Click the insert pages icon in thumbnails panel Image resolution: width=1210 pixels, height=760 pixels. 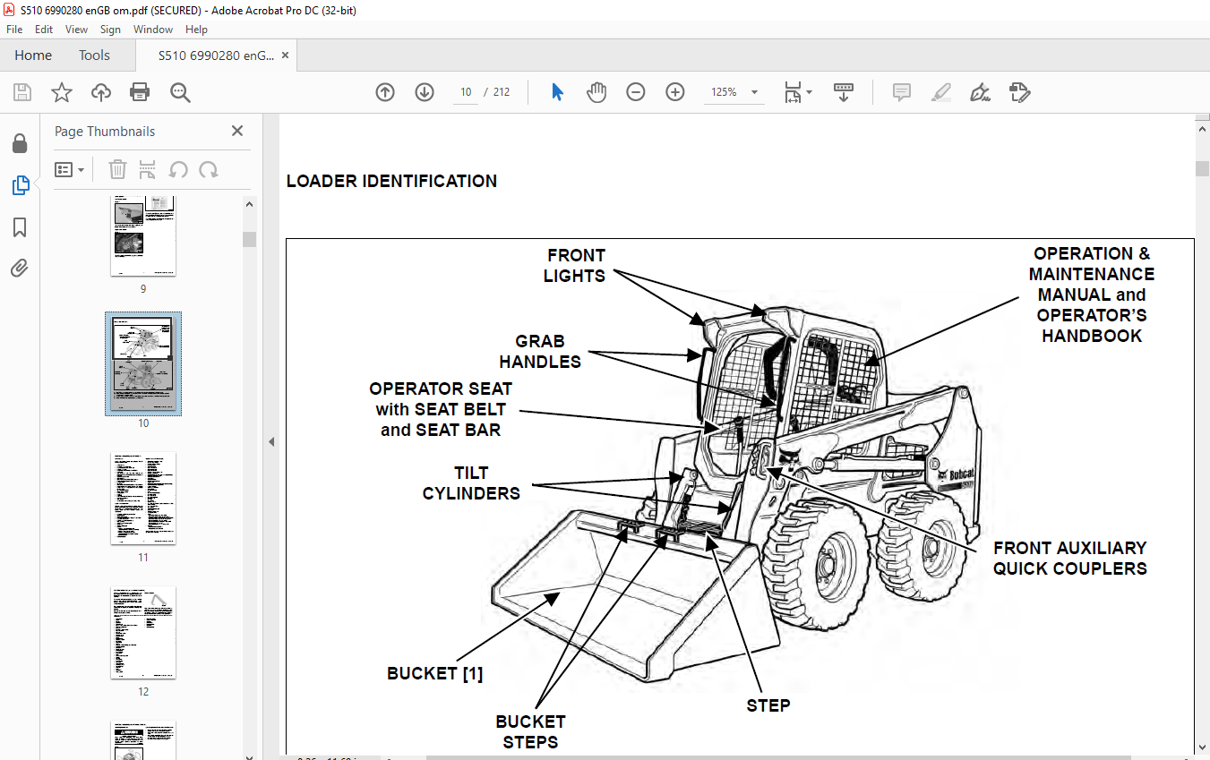tap(148, 169)
